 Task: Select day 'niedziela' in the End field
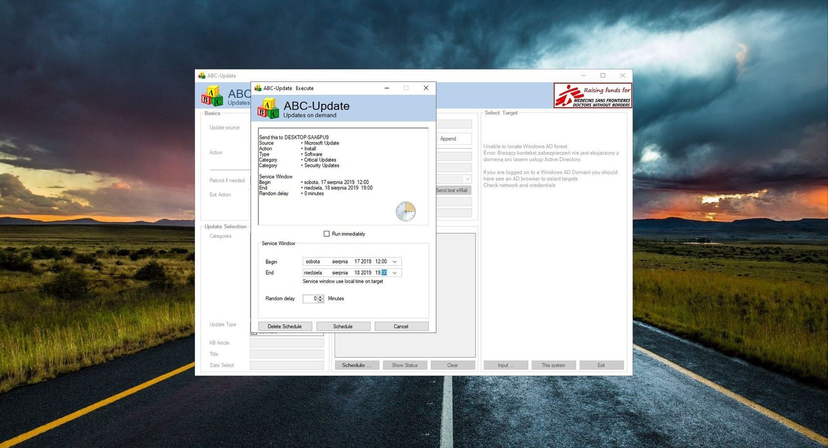[x=313, y=273]
